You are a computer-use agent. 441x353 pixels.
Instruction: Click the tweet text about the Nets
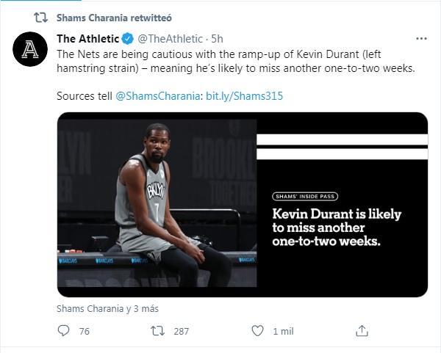(235, 60)
